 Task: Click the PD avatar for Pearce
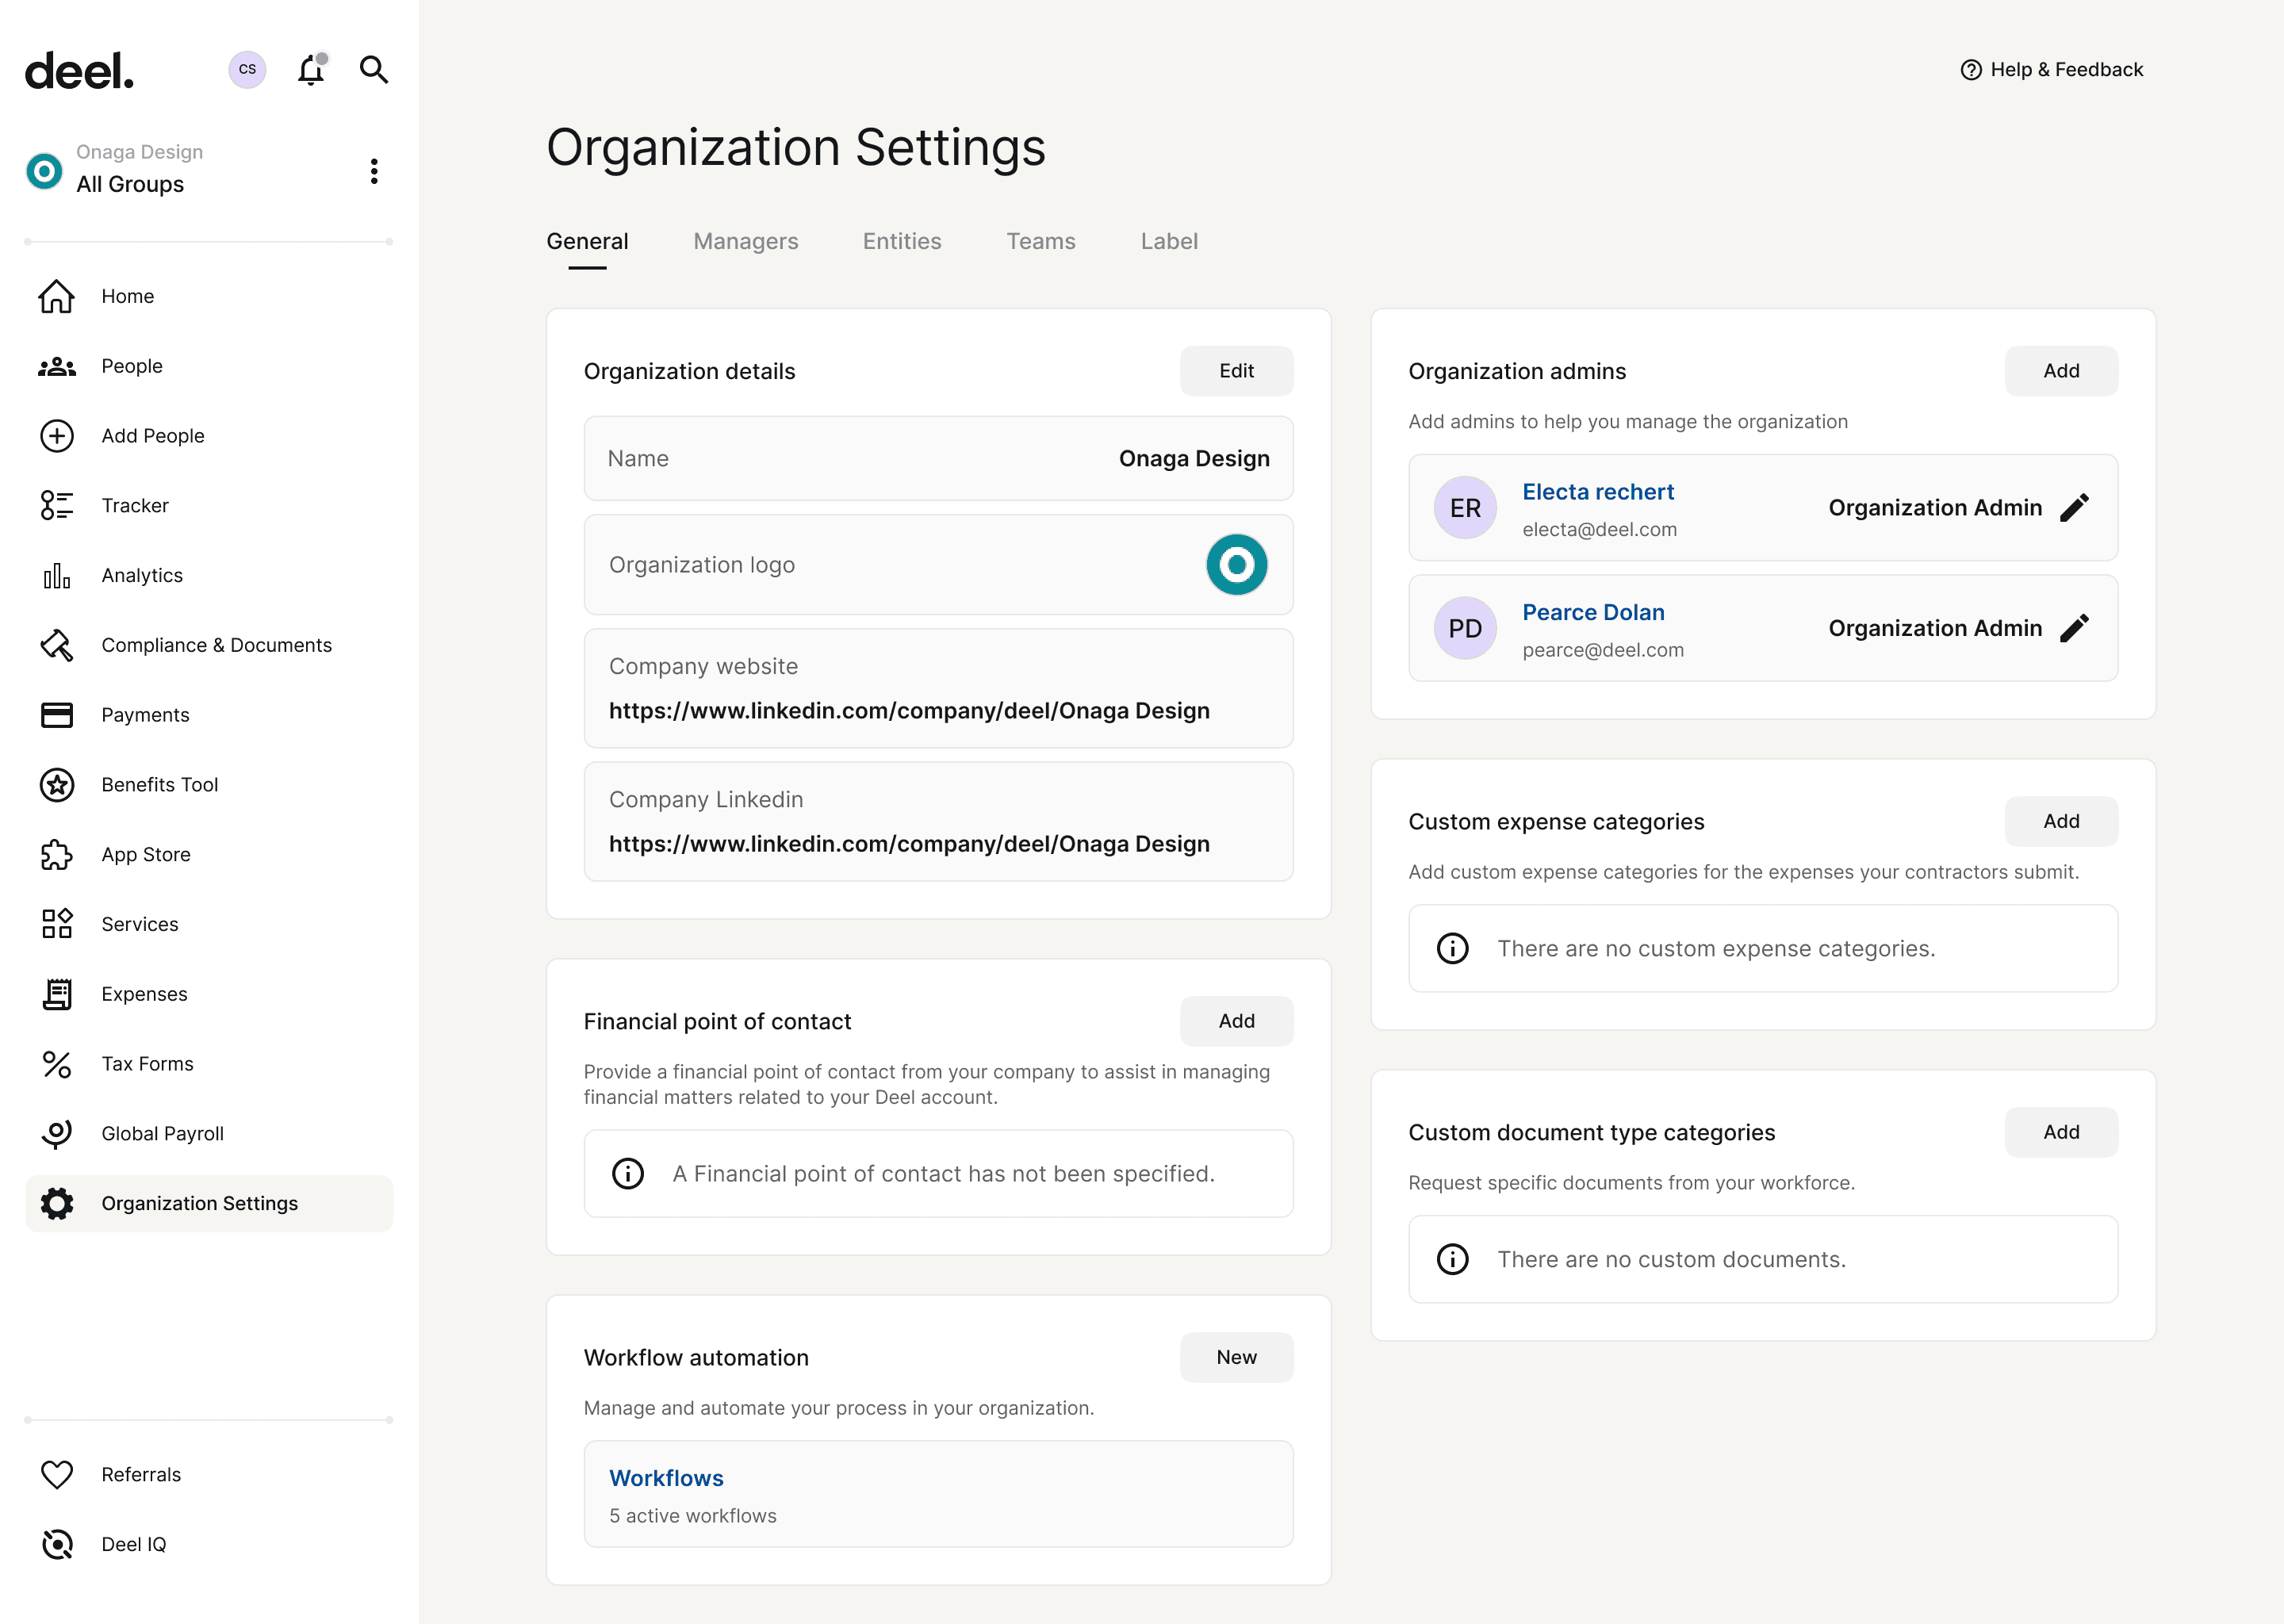(x=1465, y=628)
